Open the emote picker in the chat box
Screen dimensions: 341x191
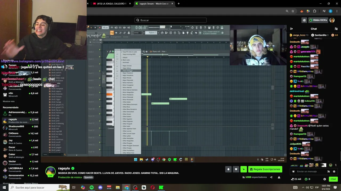click(x=334, y=171)
